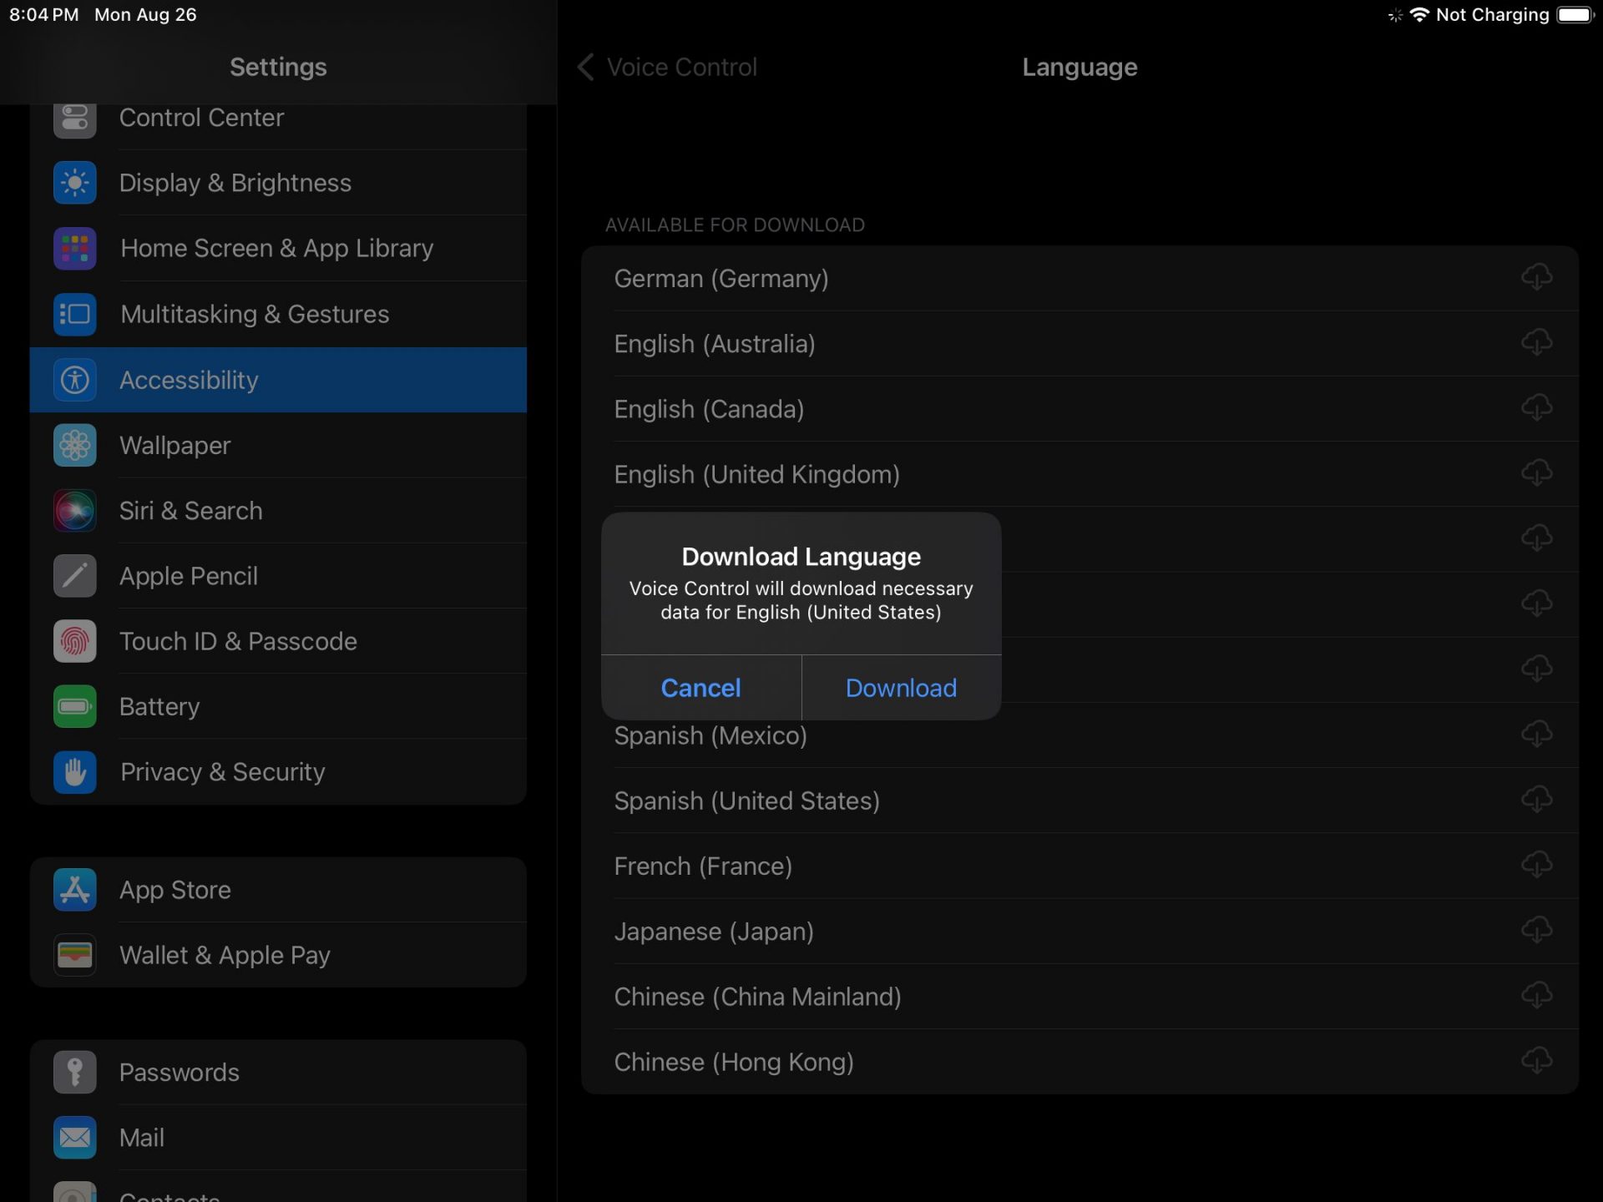Tap cloud download icon for Chinese (Hong Kong)
Screen dimensions: 1603x1202
[x=1535, y=1061]
